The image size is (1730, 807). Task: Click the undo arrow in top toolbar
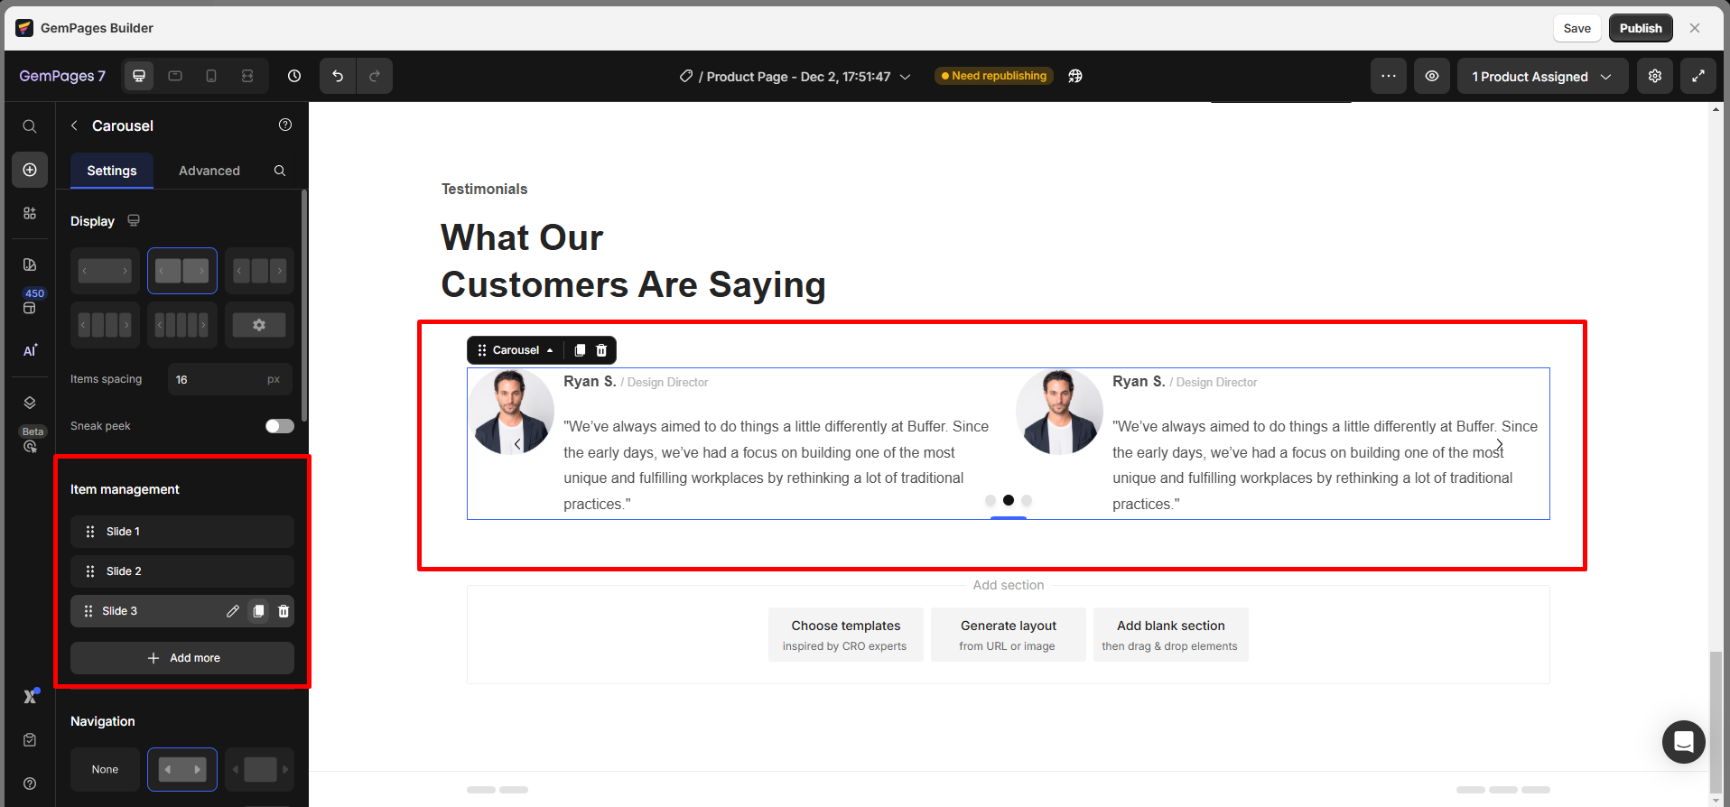pyautogui.click(x=338, y=76)
